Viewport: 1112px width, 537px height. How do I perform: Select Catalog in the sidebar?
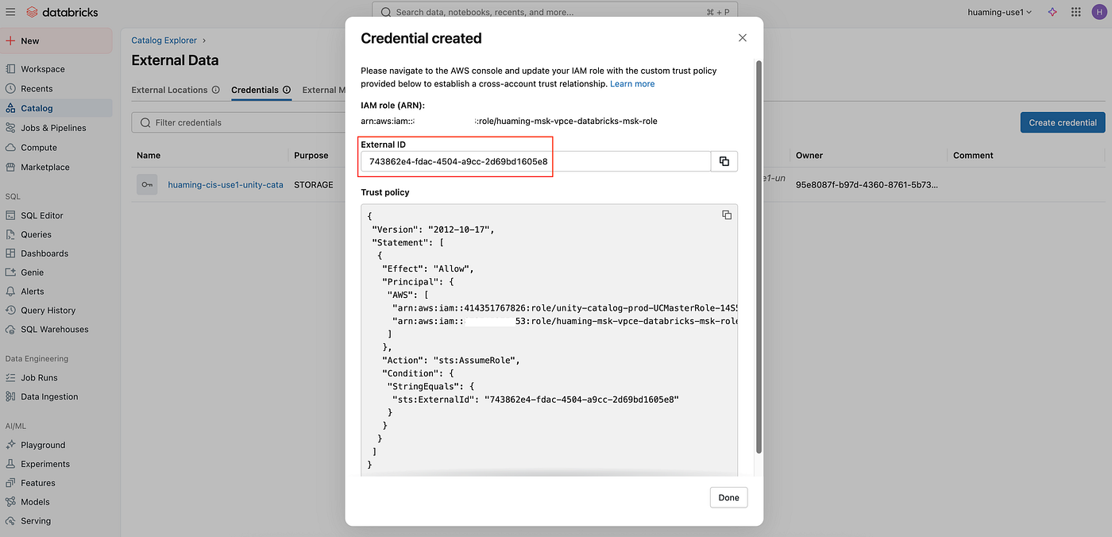(56, 108)
